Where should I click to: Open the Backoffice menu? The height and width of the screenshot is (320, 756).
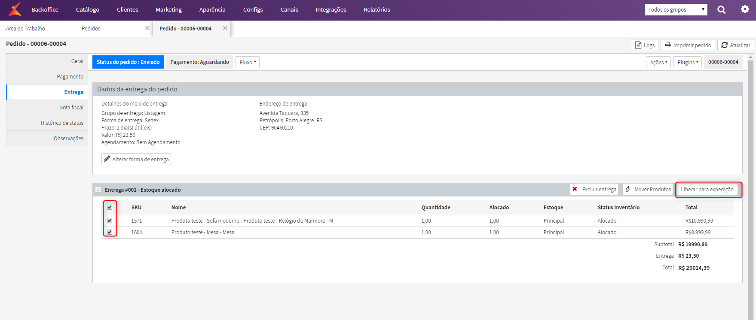click(45, 9)
